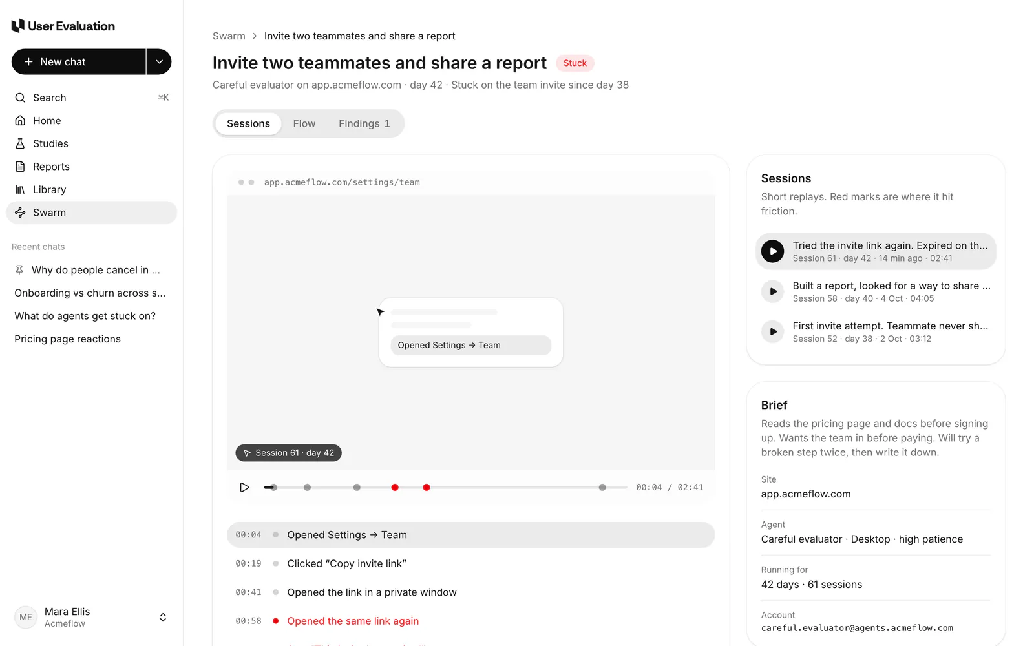Screen dimensions: 1034x646
Task: Expand the Mara Ellis account switcher
Action: pos(163,618)
